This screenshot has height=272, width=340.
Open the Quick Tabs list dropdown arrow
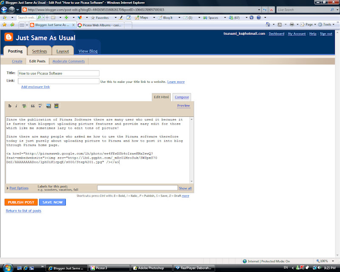pos(27,25)
